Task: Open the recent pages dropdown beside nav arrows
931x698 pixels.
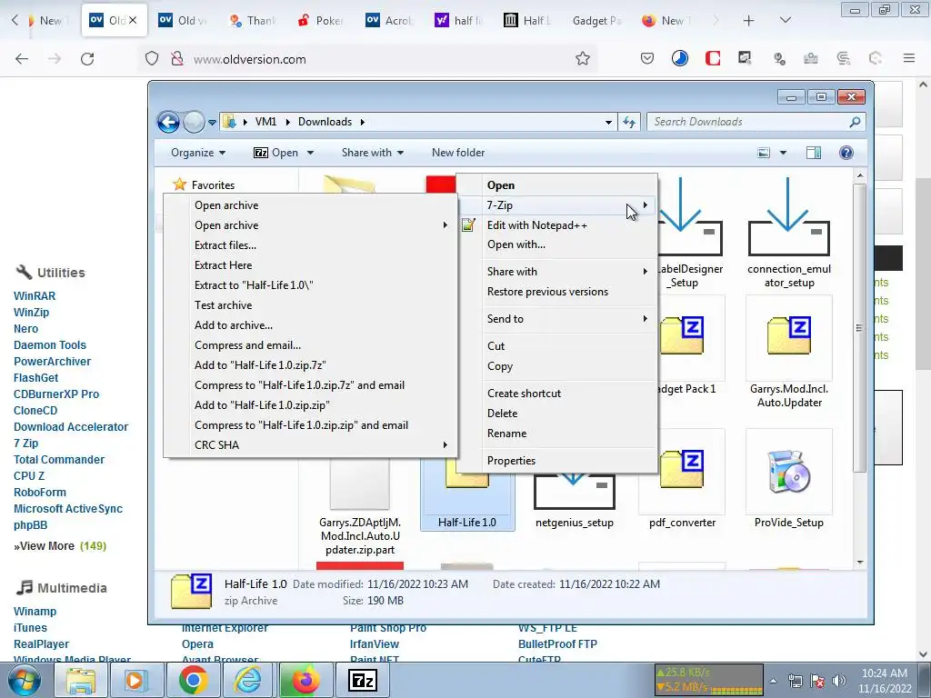Action: (212, 123)
